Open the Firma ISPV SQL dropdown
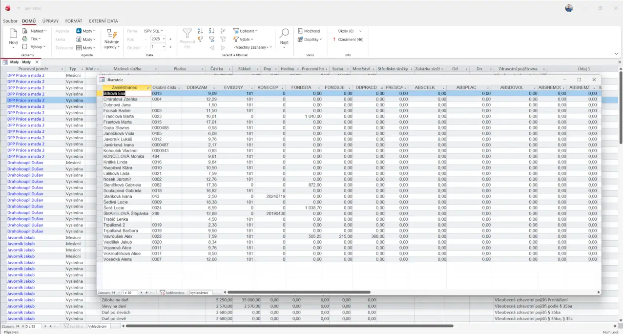 point(153,31)
